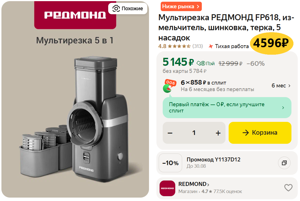Open the multi-slicer product image
The width and height of the screenshot is (300, 201).
pos(75,99)
